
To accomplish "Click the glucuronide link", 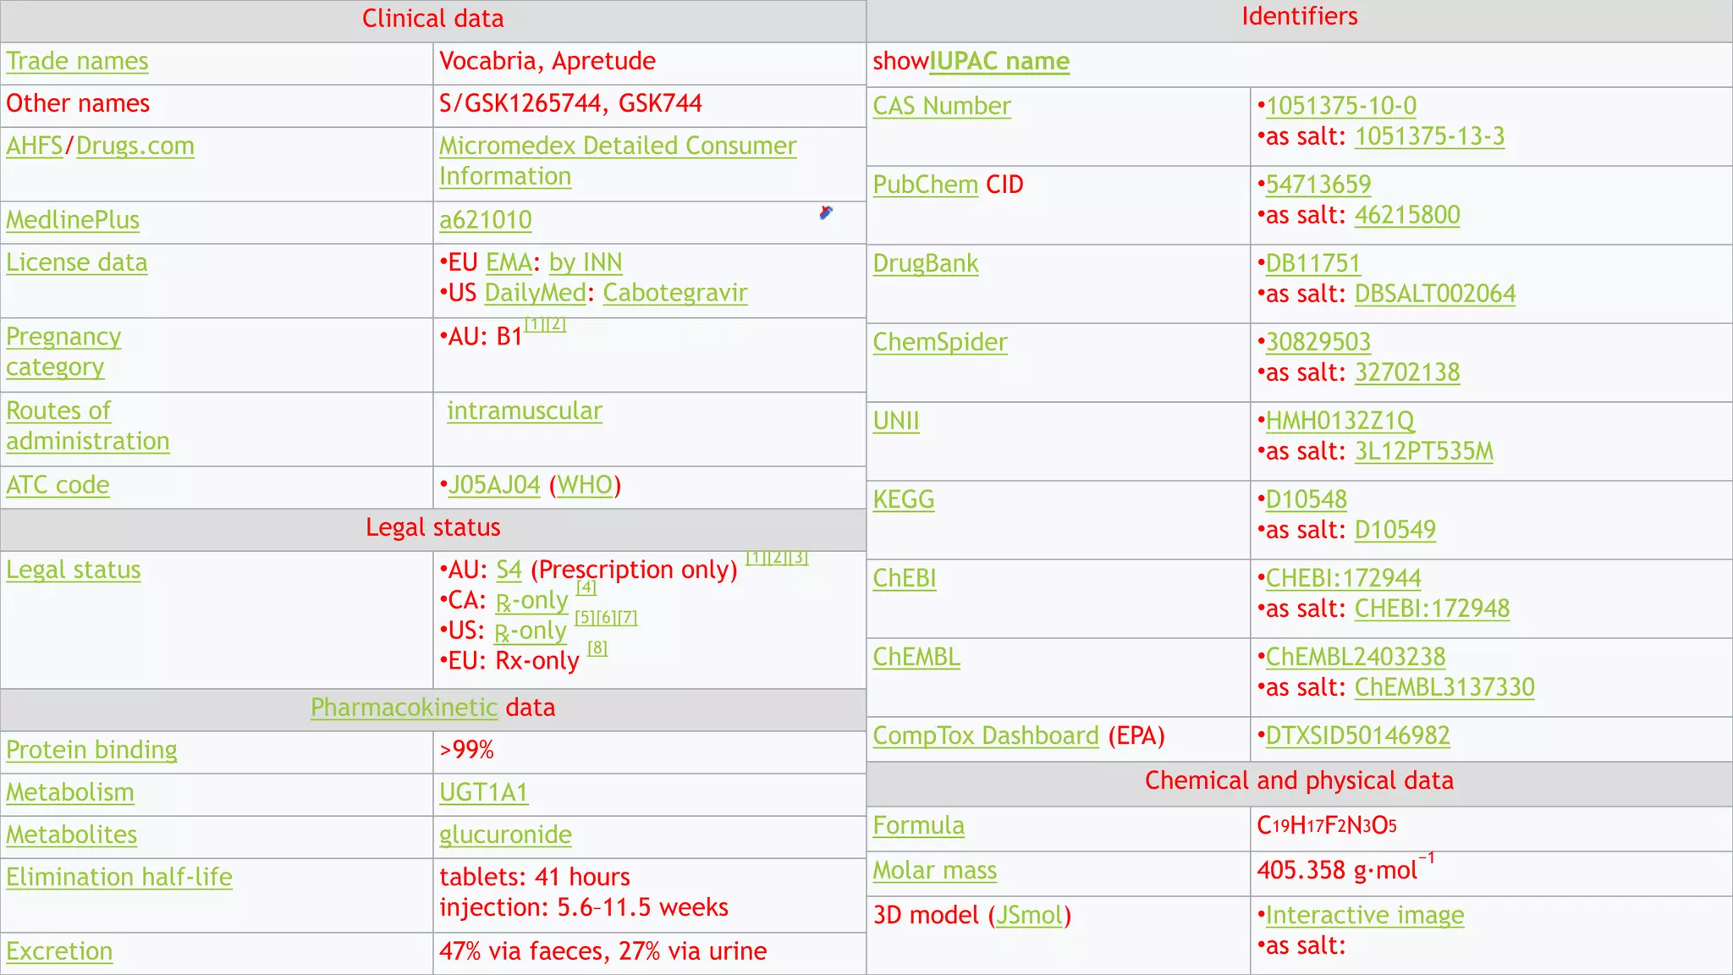I will point(505,835).
